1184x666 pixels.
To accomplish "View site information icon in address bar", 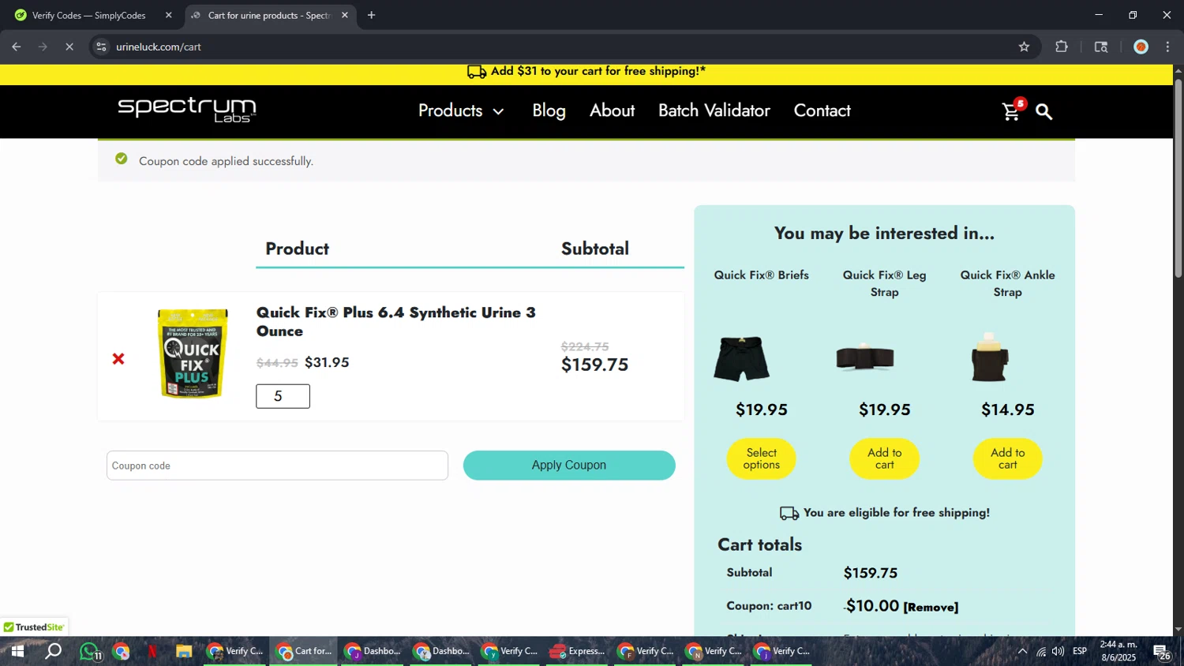I will tap(101, 47).
